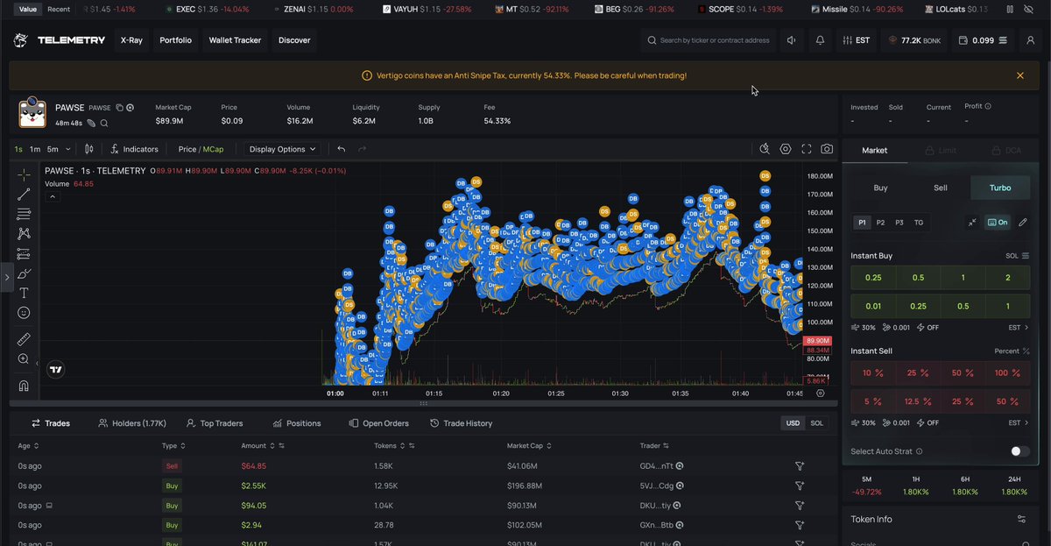The height and width of the screenshot is (546, 1051).
Task: Click the chart quick search icon
Action: click(x=765, y=149)
